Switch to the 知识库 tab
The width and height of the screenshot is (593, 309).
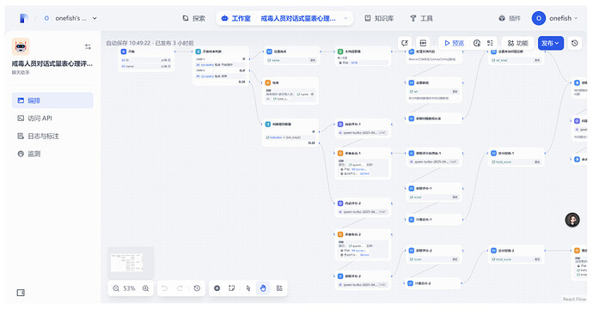379,18
